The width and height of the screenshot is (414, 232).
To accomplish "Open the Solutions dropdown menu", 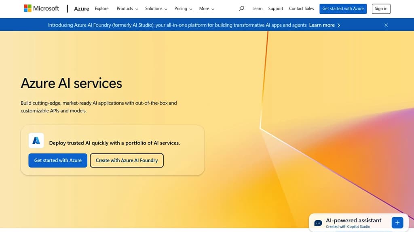I will [156, 9].
